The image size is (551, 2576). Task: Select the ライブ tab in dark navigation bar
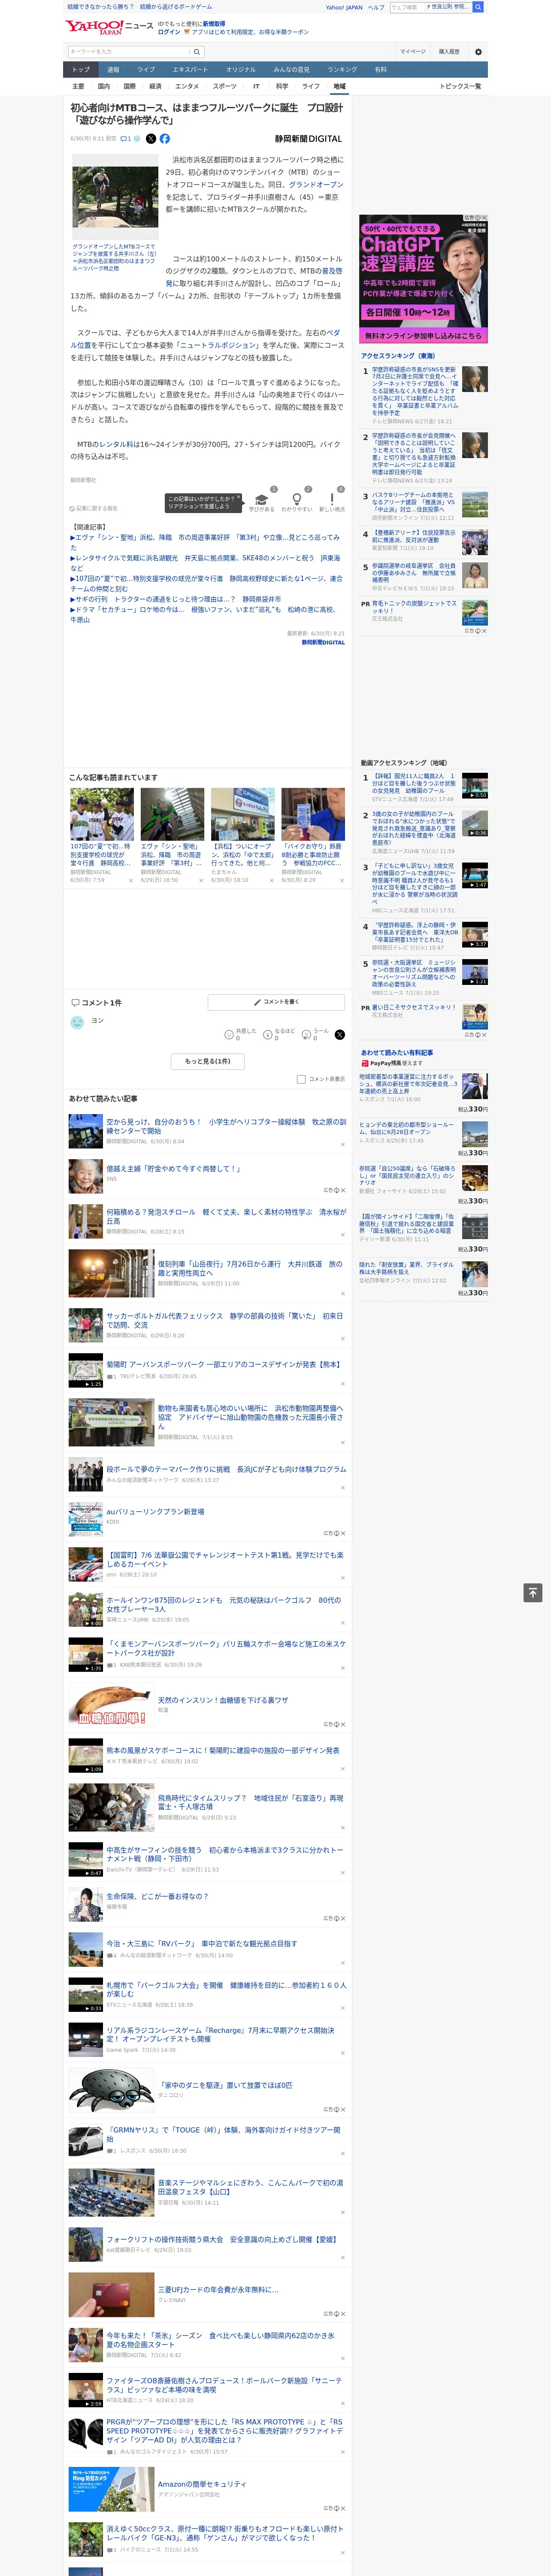click(146, 69)
